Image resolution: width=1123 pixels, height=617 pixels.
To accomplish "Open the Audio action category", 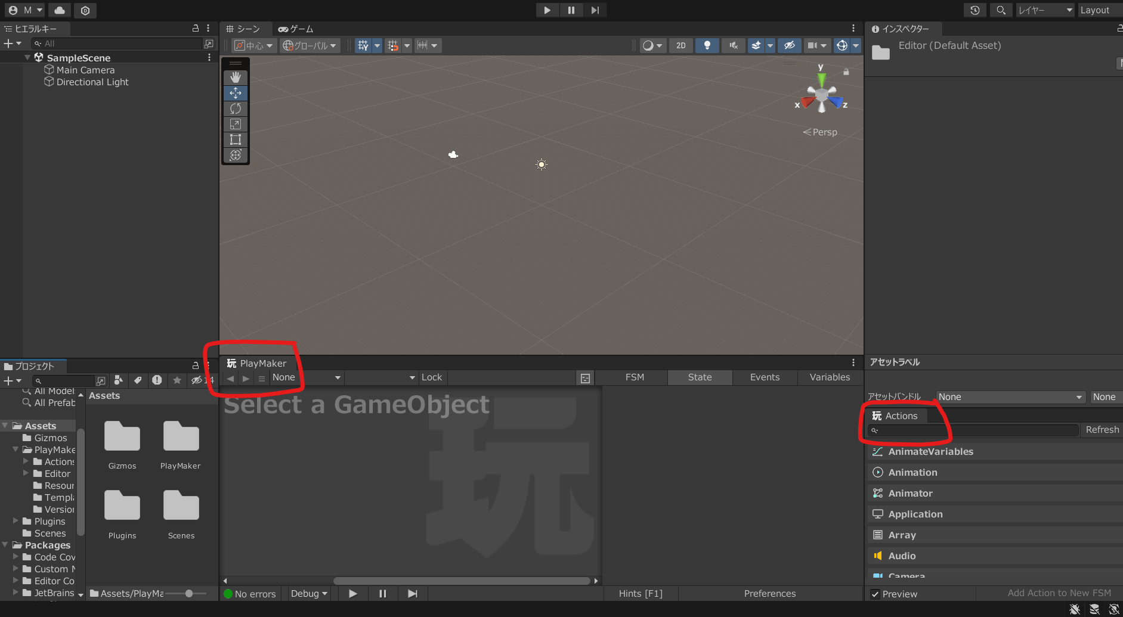I will tap(995, 556).
